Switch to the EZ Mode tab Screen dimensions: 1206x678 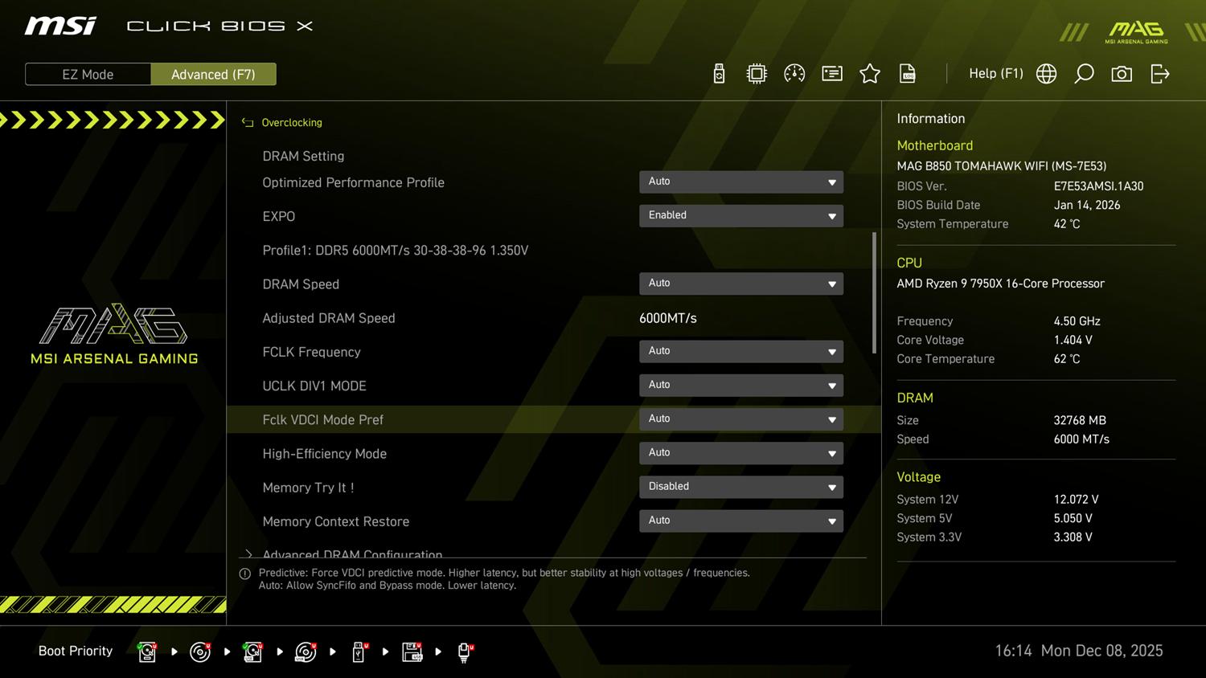88,75
